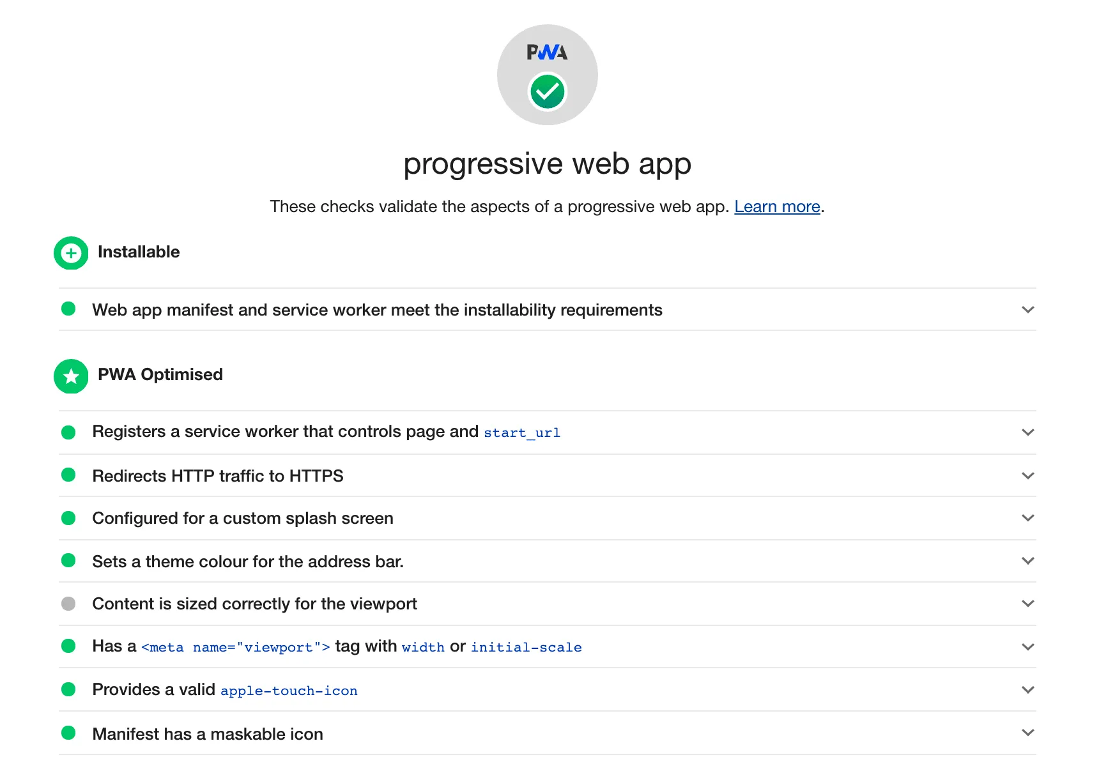
Task: Click green dot beside custom splash screen
Action: tap(68, 518)
